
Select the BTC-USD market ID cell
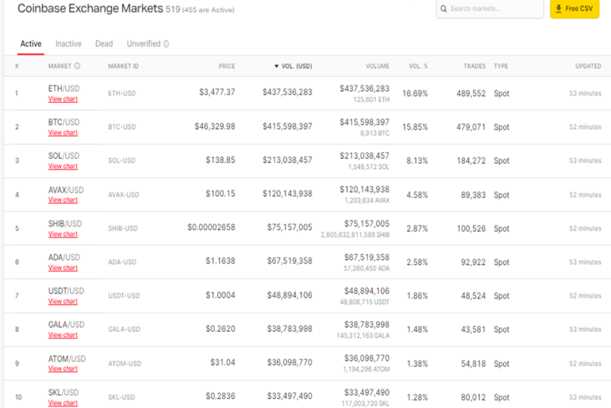pyautogui.click(x=121, y=127)
